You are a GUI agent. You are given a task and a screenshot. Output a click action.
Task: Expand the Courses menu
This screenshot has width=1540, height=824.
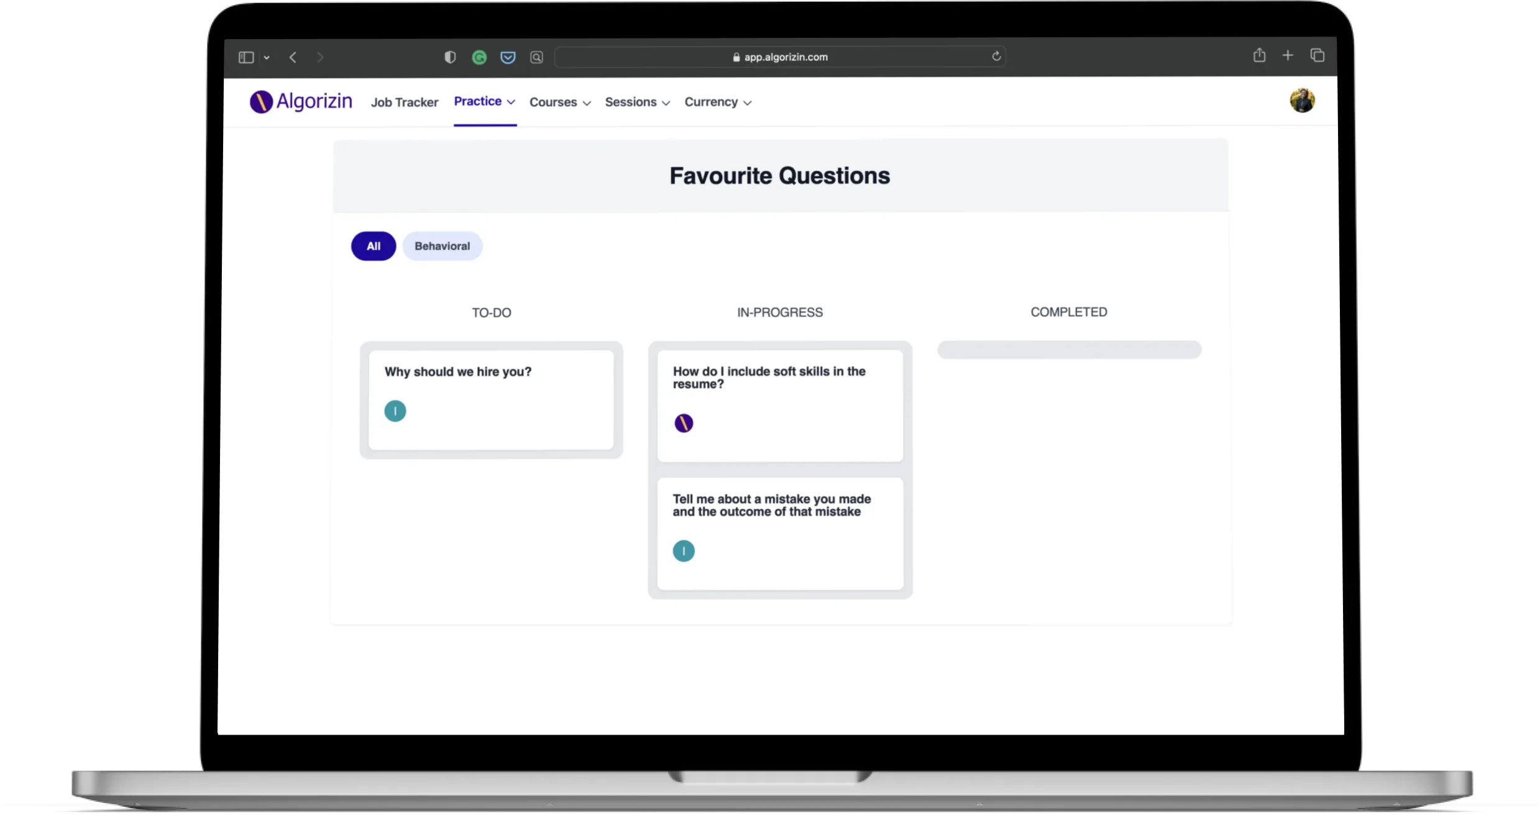[560, 102]
